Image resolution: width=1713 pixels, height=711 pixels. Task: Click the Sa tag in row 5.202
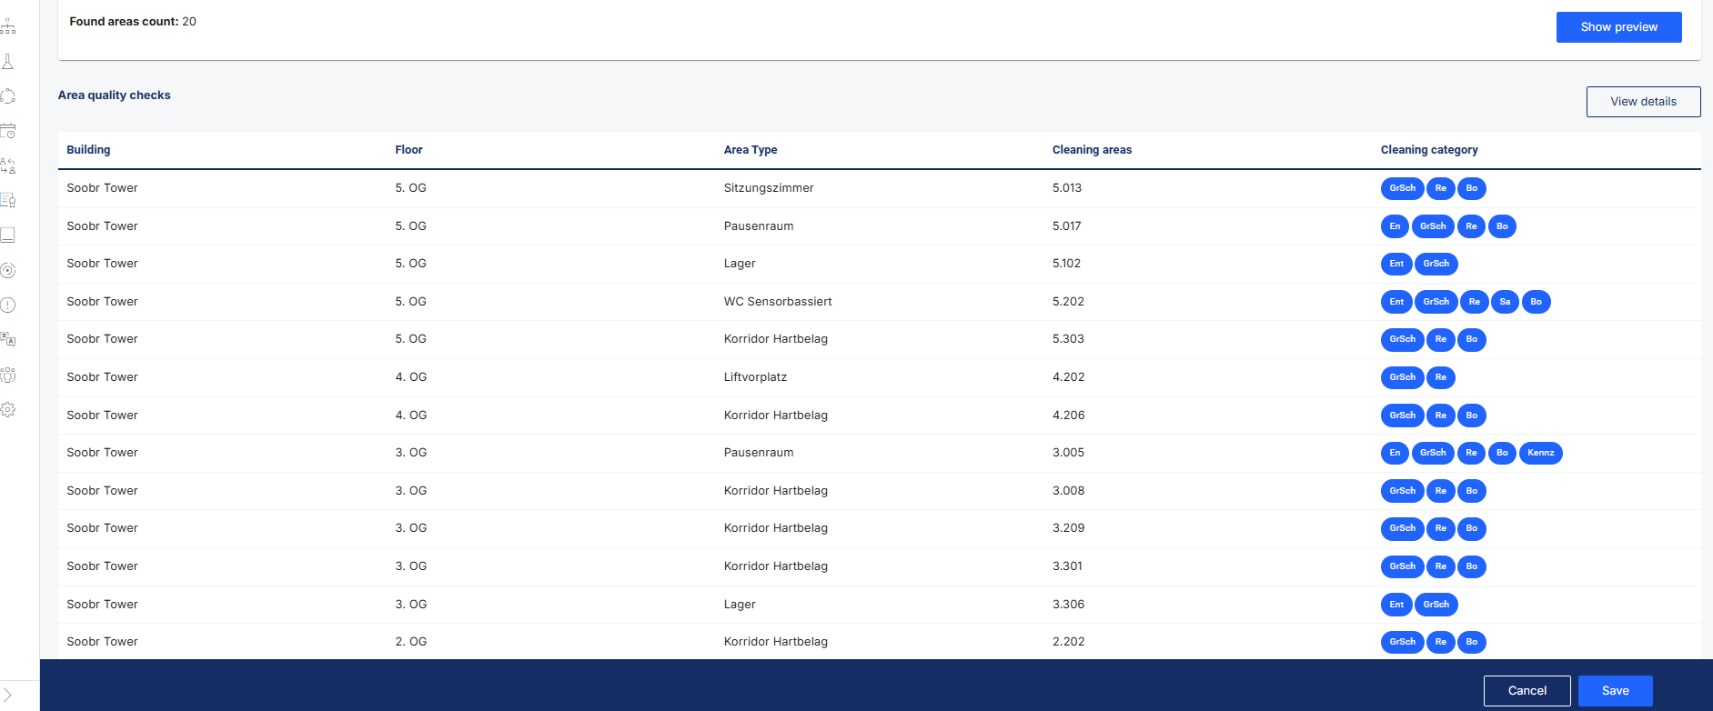[x=1505, y=302]
